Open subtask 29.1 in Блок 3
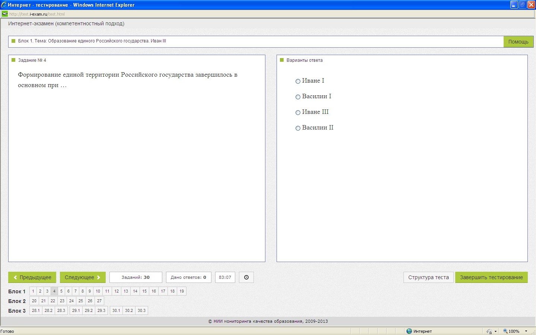 (x=76, y=310)
